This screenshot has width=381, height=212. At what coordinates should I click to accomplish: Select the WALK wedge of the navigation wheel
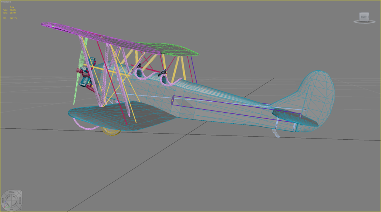[x=14, y=198]
